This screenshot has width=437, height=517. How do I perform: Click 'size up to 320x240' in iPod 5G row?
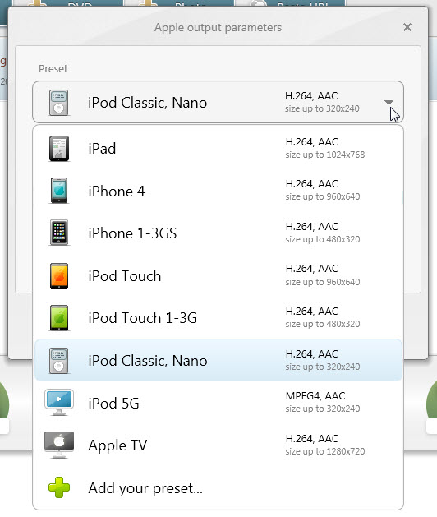(323, 409)
